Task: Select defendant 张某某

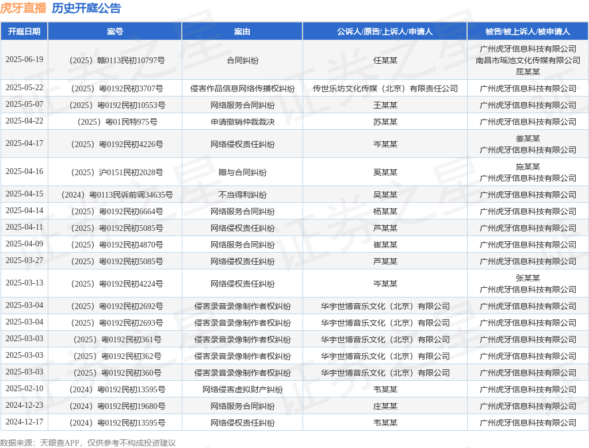Action: [x=528, y=278]
